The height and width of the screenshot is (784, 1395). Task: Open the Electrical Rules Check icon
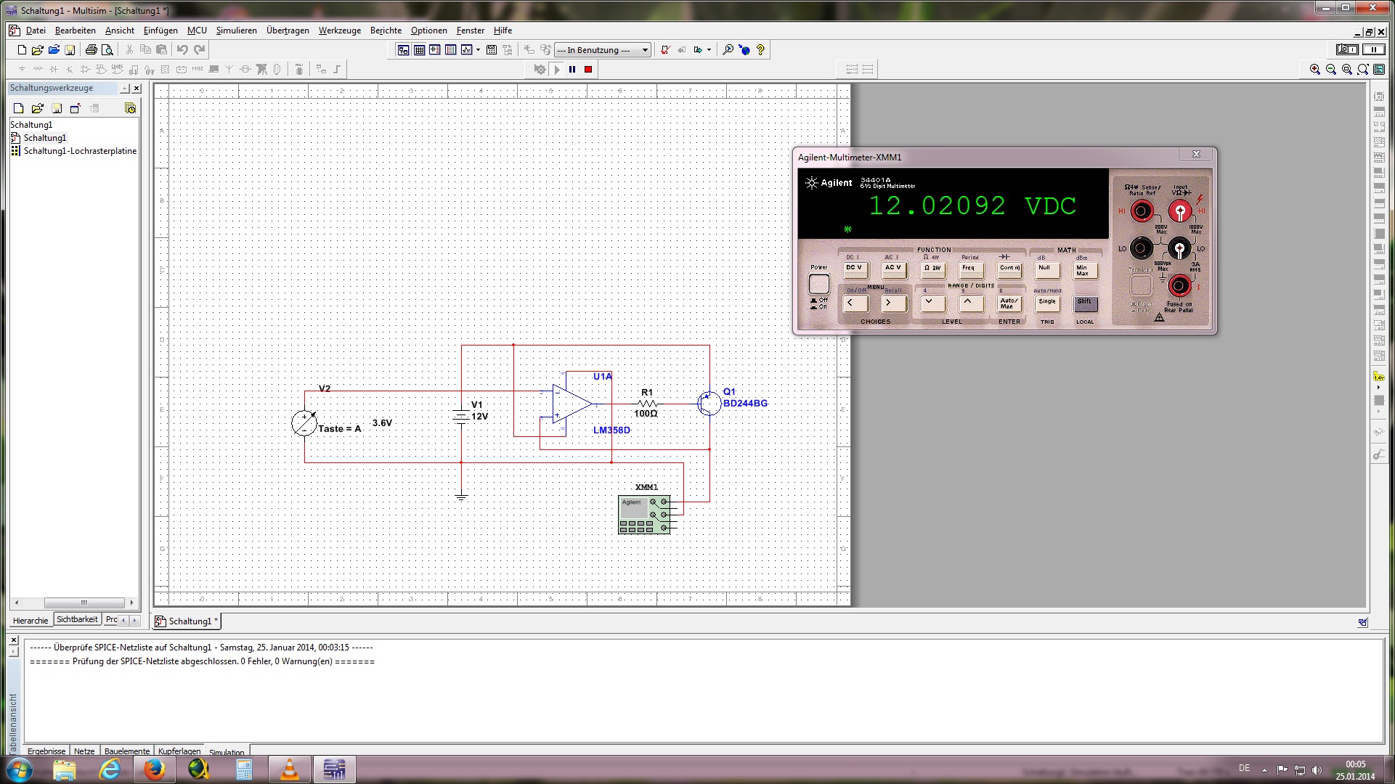click(x=665, y=50)
